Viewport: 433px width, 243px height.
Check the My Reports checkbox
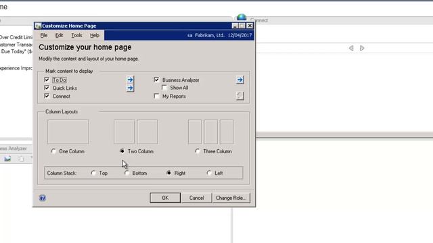click(x=156, y=96)
